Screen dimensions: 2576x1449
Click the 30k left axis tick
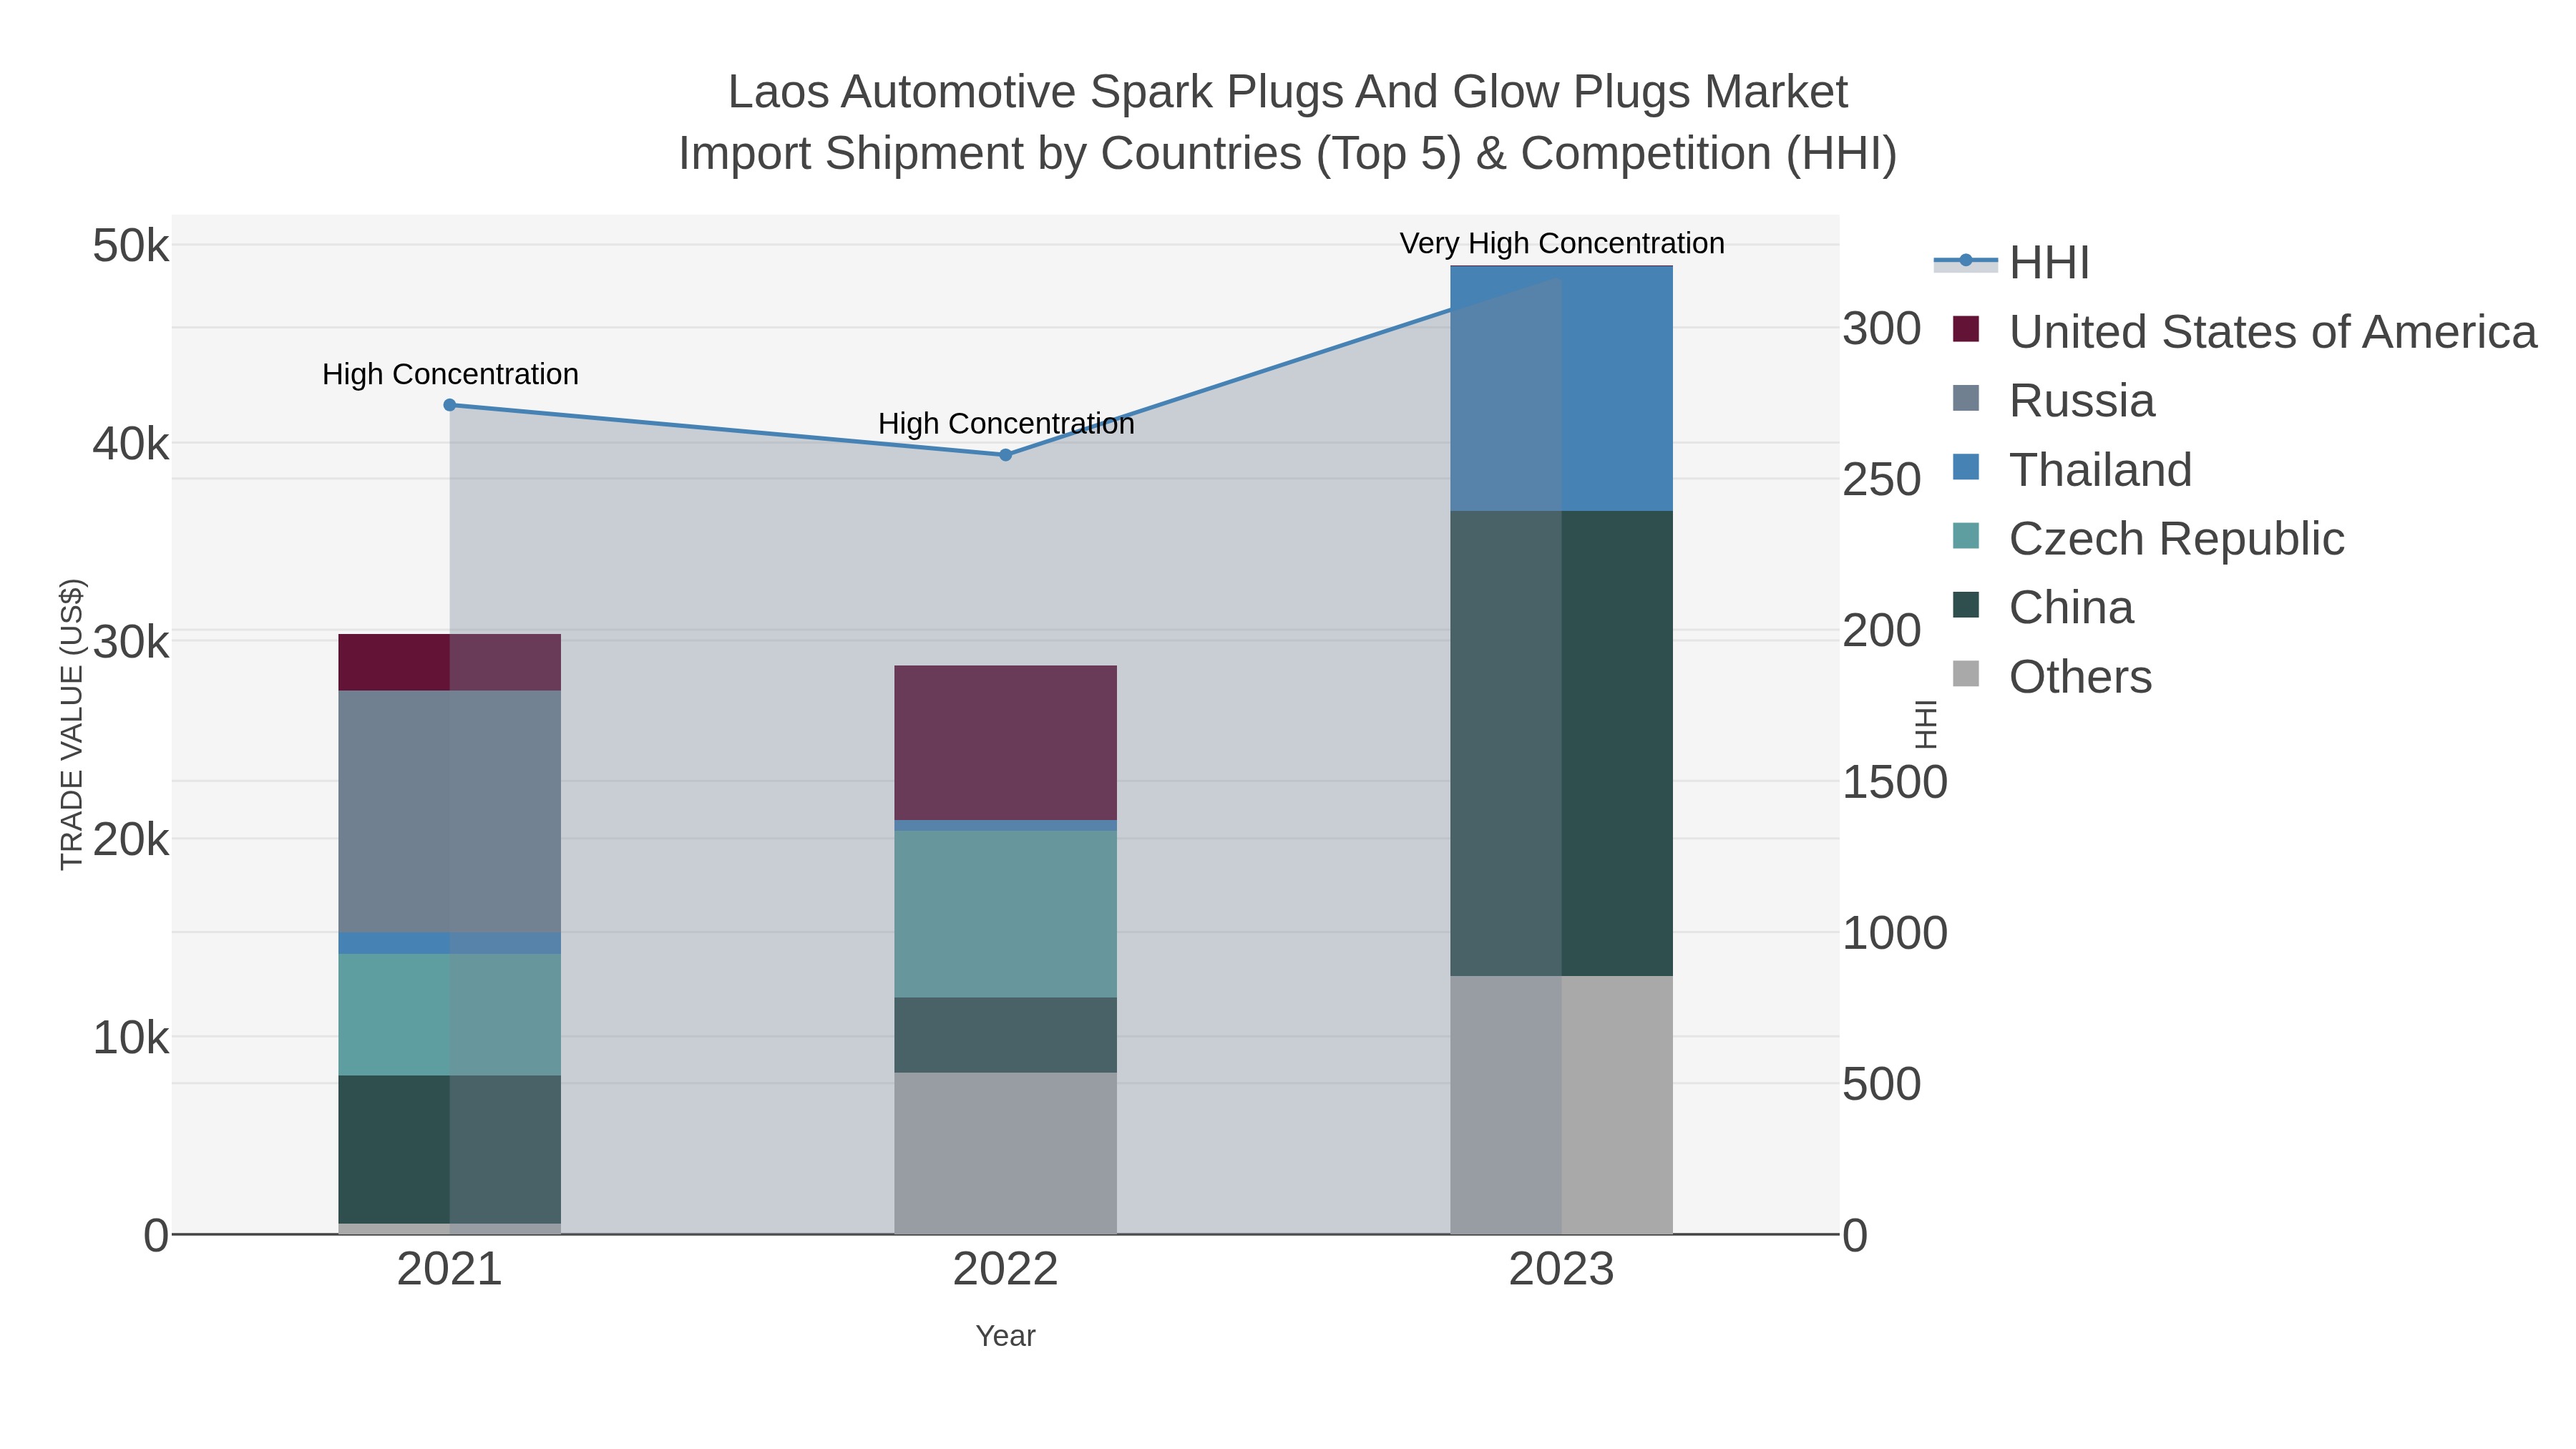point(131,642)
